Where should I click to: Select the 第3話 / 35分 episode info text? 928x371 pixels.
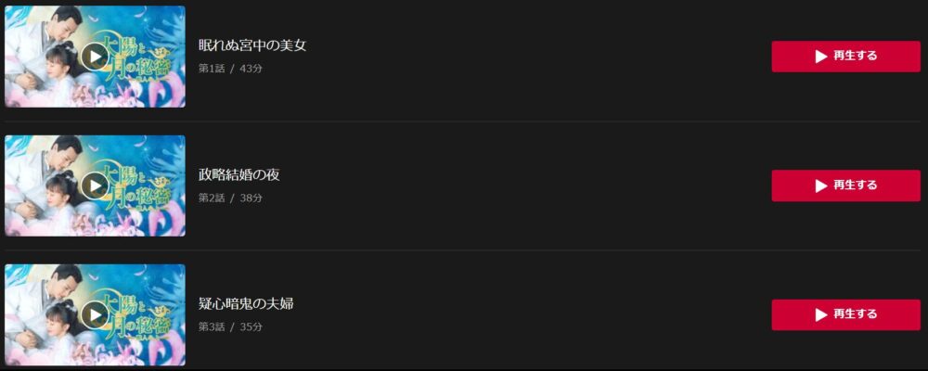[x=230, y=326]
